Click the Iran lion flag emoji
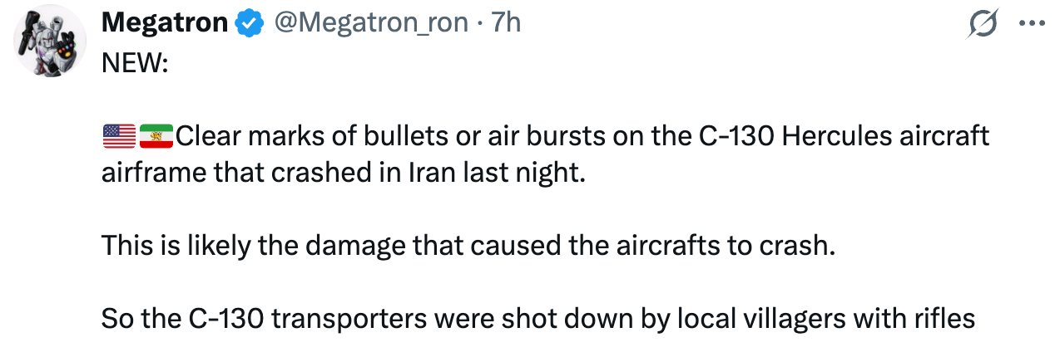This screenshot has height=352, width=1060. (x=156, y=135)
